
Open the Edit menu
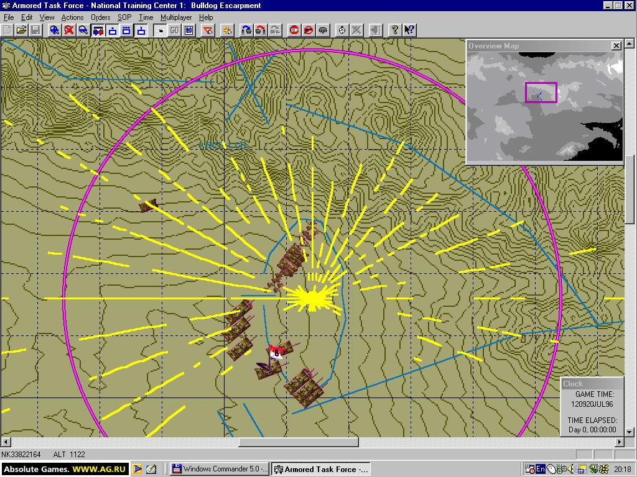(27, 17)
